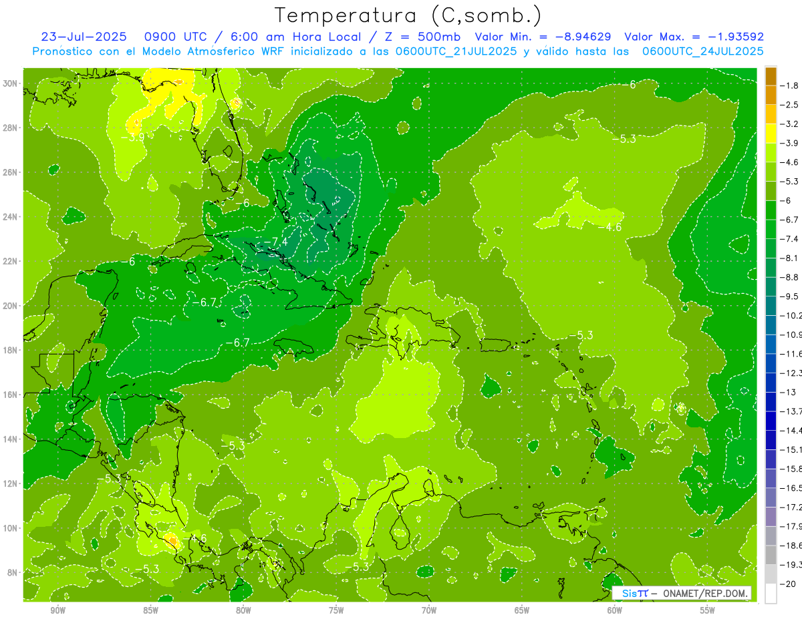Click the -9.5 legend value
This screenshot has height=619, width=802.
[789, 296]
